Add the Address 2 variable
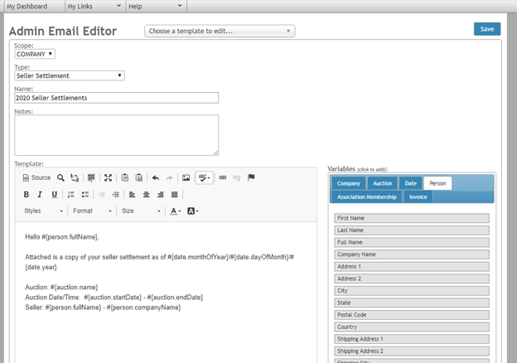517x363 pixels. 412,278
